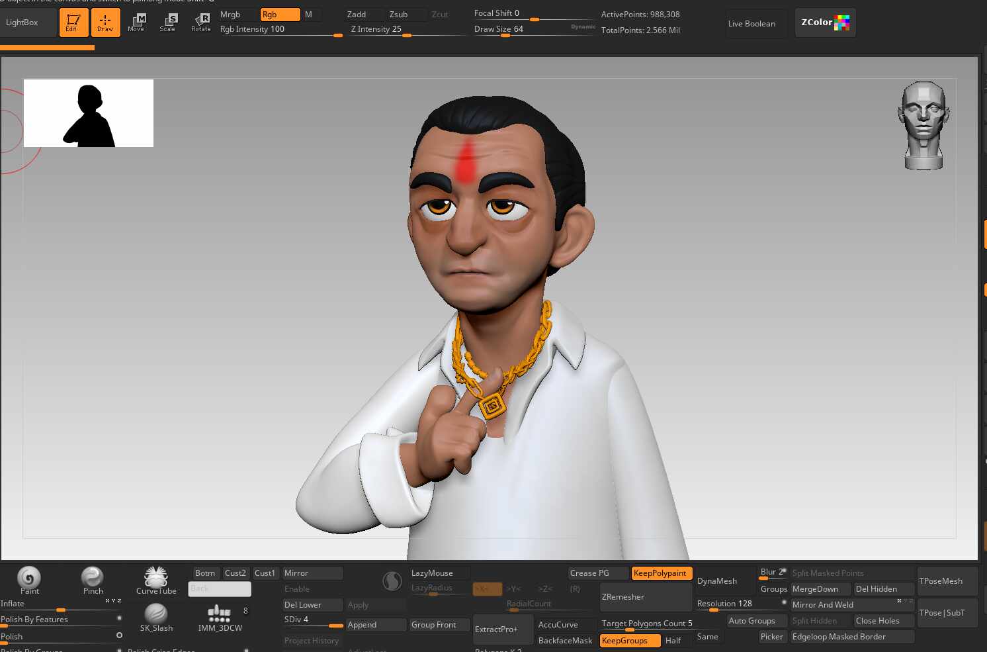Append a new subtool
Screen dimensions: 987x652
tap(376, 625)
